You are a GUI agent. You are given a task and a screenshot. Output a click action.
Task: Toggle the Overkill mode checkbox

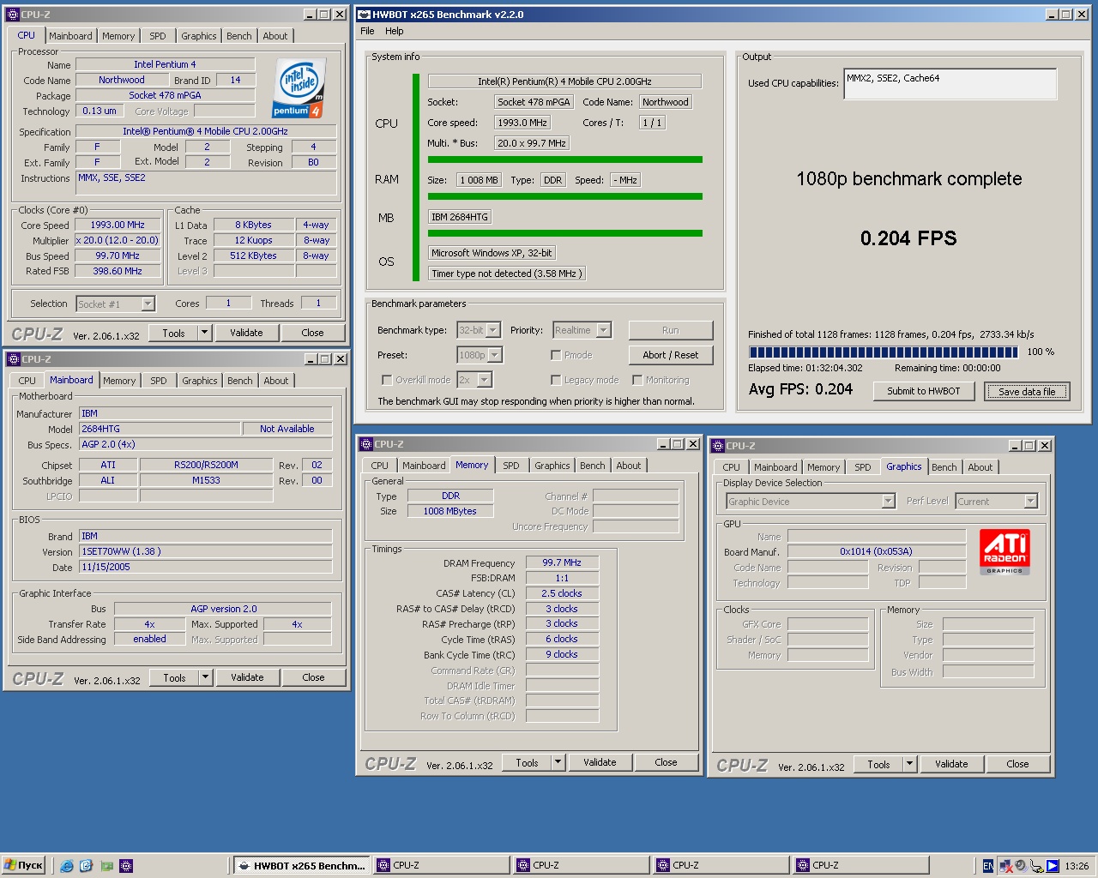pos(386,380)
